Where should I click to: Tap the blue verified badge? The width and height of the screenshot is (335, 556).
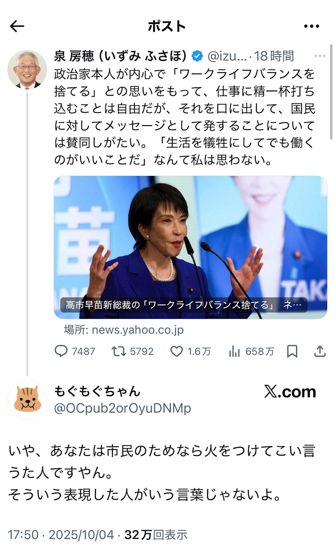coord(197,56)
